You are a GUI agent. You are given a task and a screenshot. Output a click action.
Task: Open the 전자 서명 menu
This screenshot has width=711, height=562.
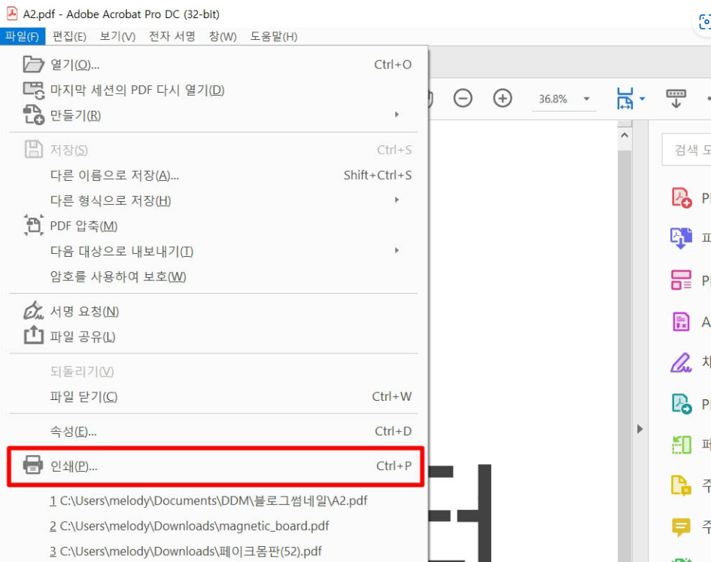(x=172, y=36)
